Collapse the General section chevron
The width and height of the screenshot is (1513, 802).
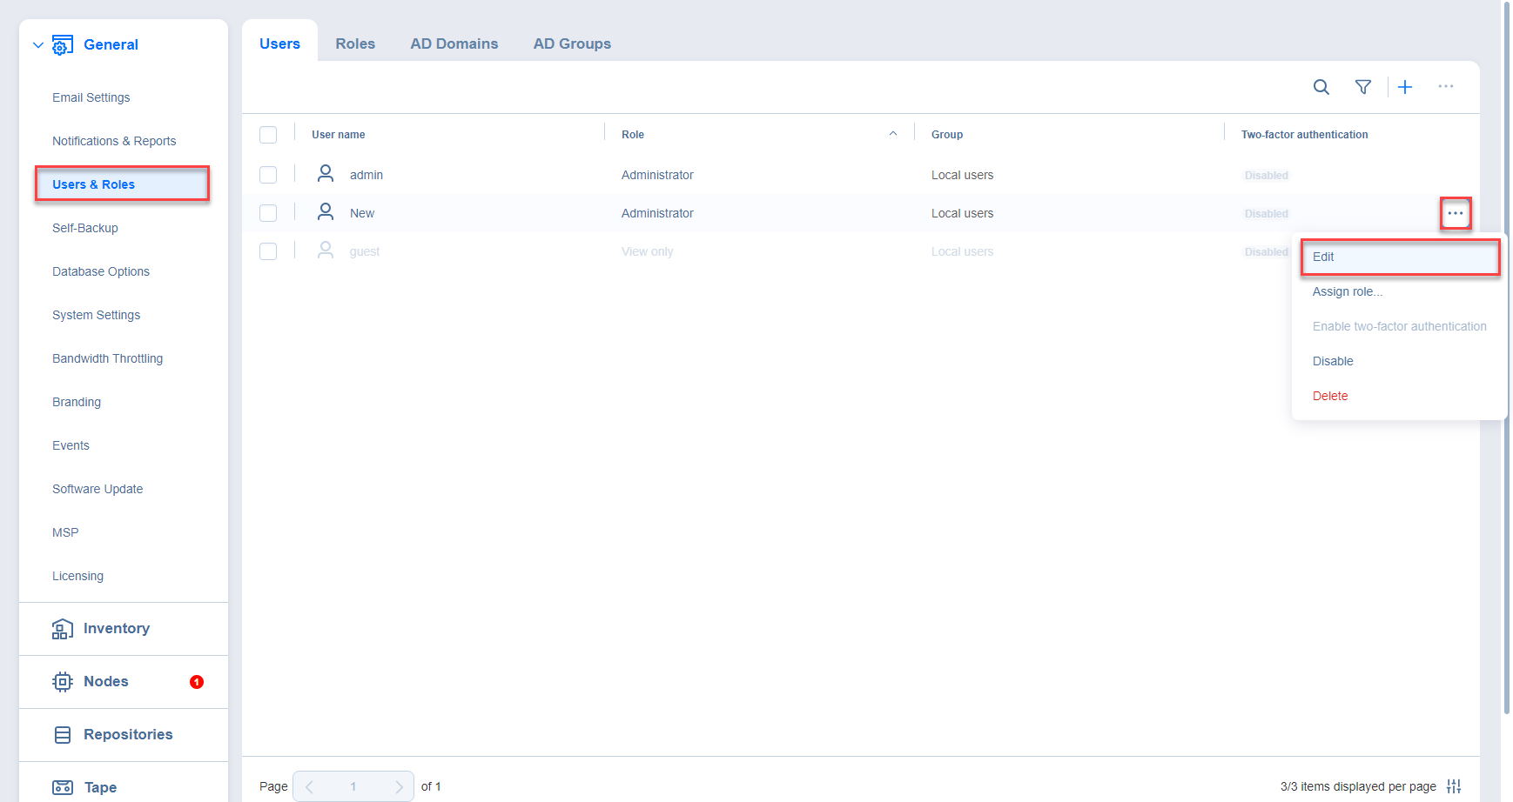point(37,45)
